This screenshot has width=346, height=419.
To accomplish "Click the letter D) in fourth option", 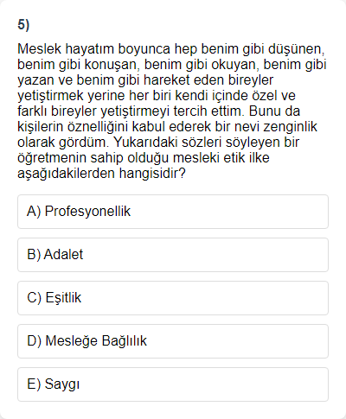I will (x=34, y=341).
